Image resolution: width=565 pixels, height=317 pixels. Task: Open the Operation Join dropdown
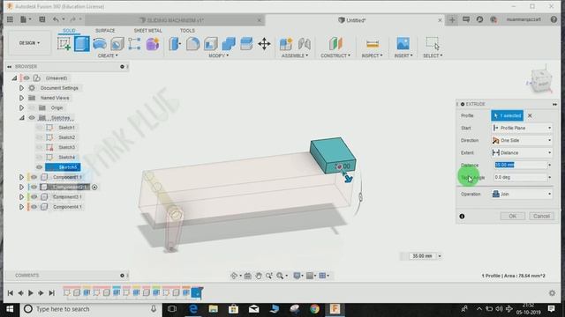tap(522, 194)
